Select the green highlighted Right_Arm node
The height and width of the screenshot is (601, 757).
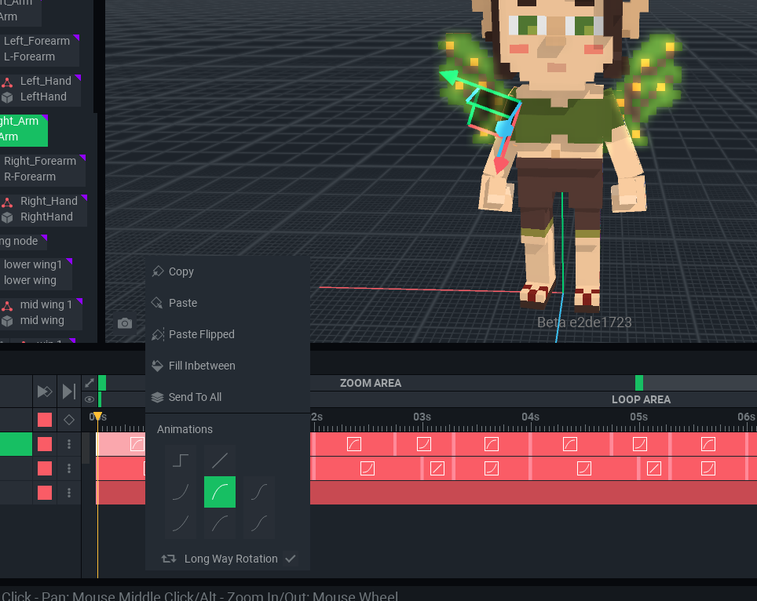click(24, 129)
